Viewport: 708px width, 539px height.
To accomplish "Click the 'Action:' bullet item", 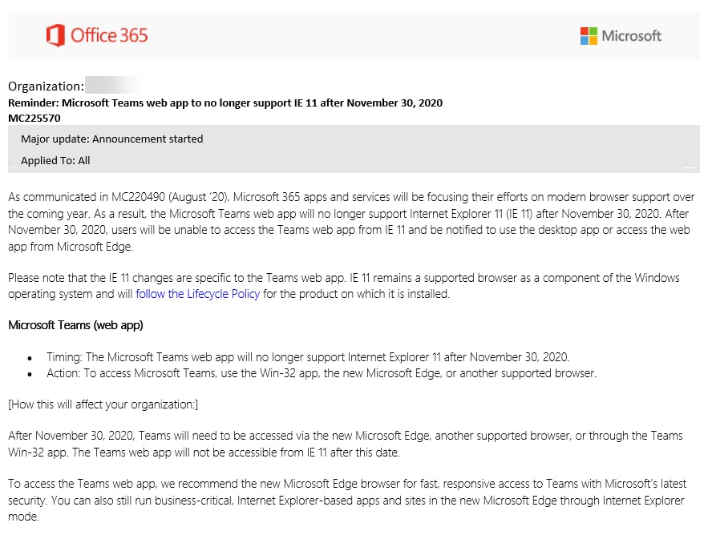I will (322, 373).
